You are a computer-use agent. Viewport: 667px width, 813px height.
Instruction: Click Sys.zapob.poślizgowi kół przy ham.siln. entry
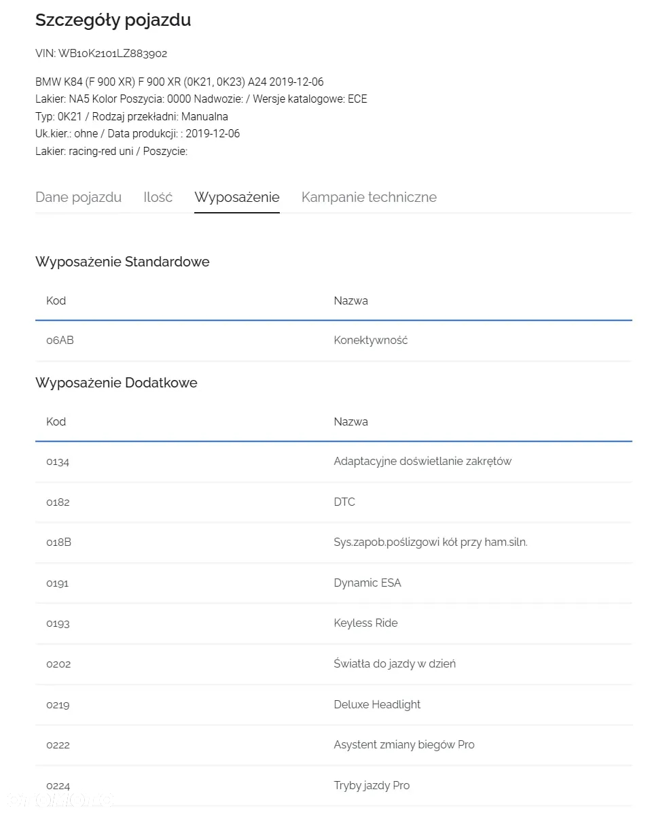[431, 542]
